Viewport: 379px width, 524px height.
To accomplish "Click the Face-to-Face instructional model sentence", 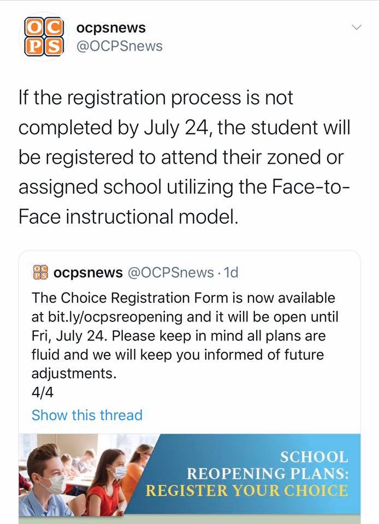I will (184, 201).
